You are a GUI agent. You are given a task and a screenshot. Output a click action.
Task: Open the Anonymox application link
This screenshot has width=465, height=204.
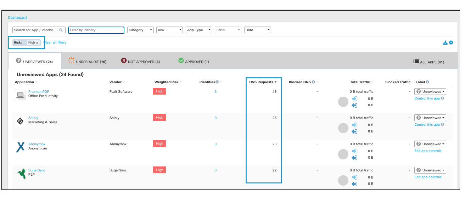[x=37, y=144]
